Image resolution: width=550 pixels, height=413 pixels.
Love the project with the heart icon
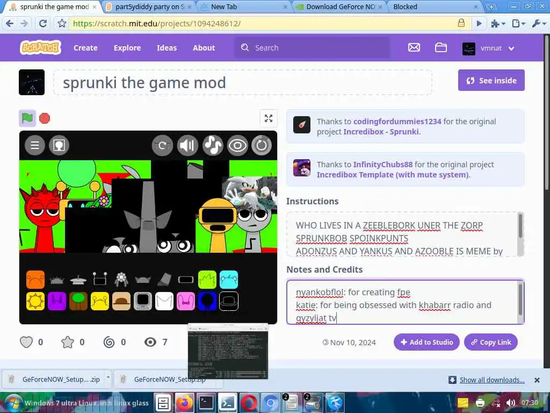(x=26, y=342)
